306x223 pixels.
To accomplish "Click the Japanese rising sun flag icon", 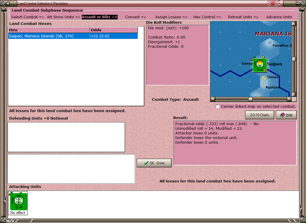I will [x=274, y=3].
